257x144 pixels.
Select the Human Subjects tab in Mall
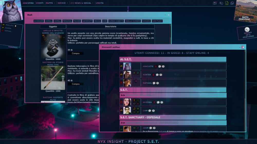[116, 21]
